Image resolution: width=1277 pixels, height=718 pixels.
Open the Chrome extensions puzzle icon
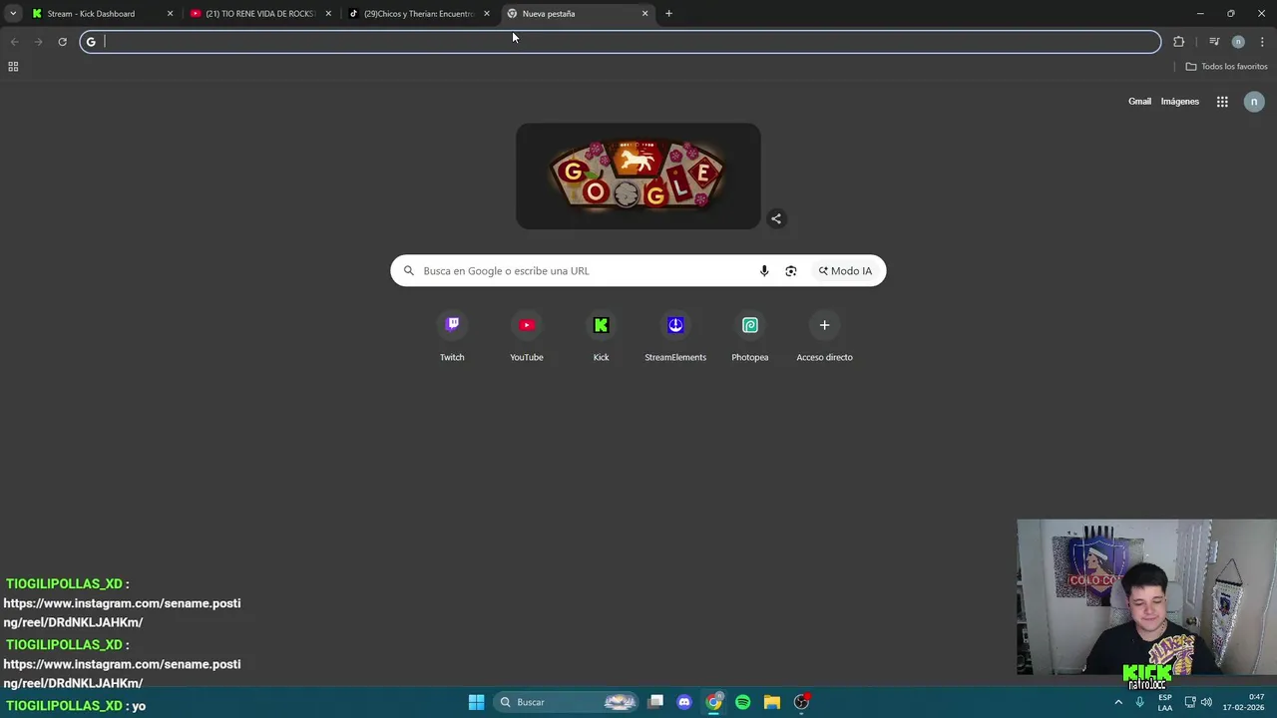tap(1179, 42)
